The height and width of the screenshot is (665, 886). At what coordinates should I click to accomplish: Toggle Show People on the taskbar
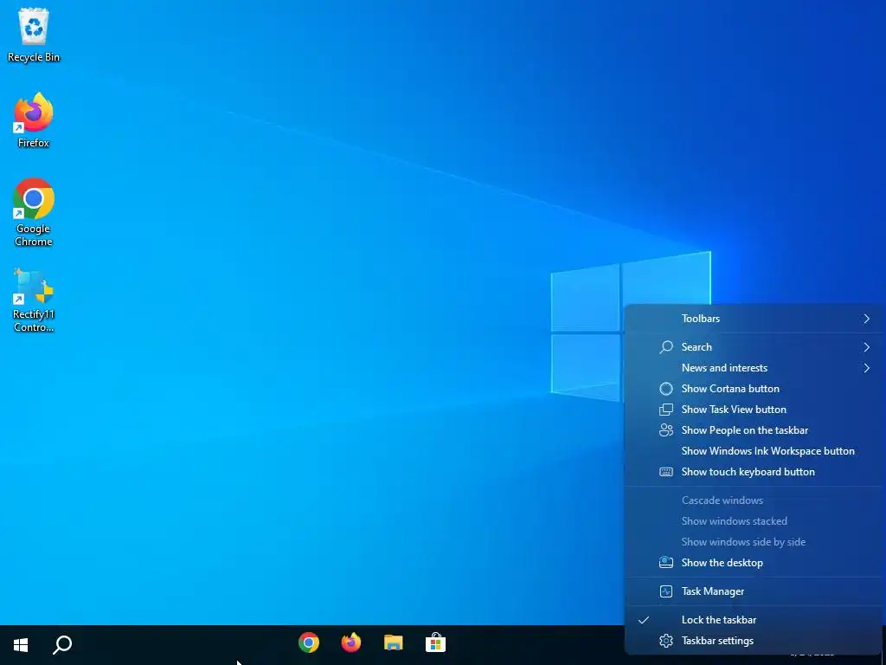(754, 430)
